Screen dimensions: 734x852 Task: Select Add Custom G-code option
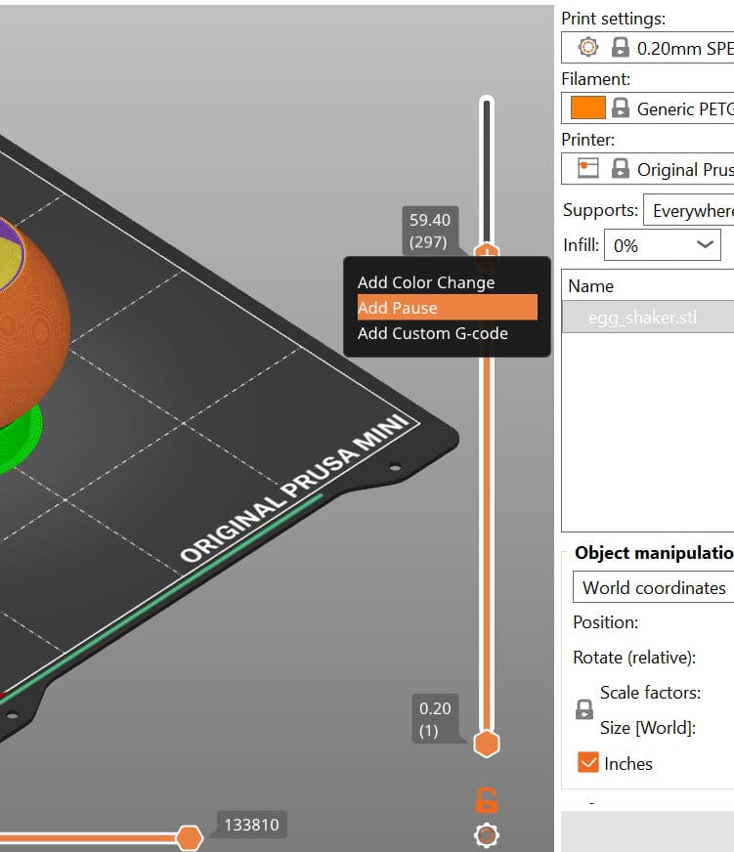(432, 333)
